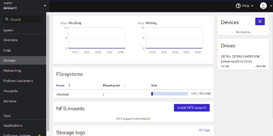Select Accounts in the sidebar
Image resolution: width=273 pixels, height=136 pixels.
point(11,91)
